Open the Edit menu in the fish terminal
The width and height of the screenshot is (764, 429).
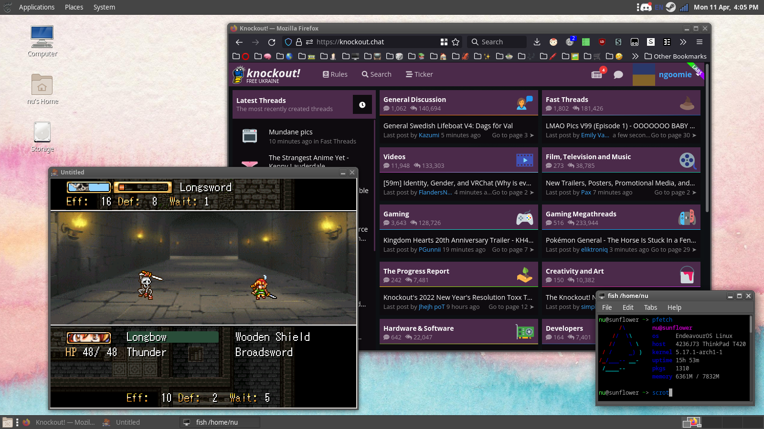628,307
